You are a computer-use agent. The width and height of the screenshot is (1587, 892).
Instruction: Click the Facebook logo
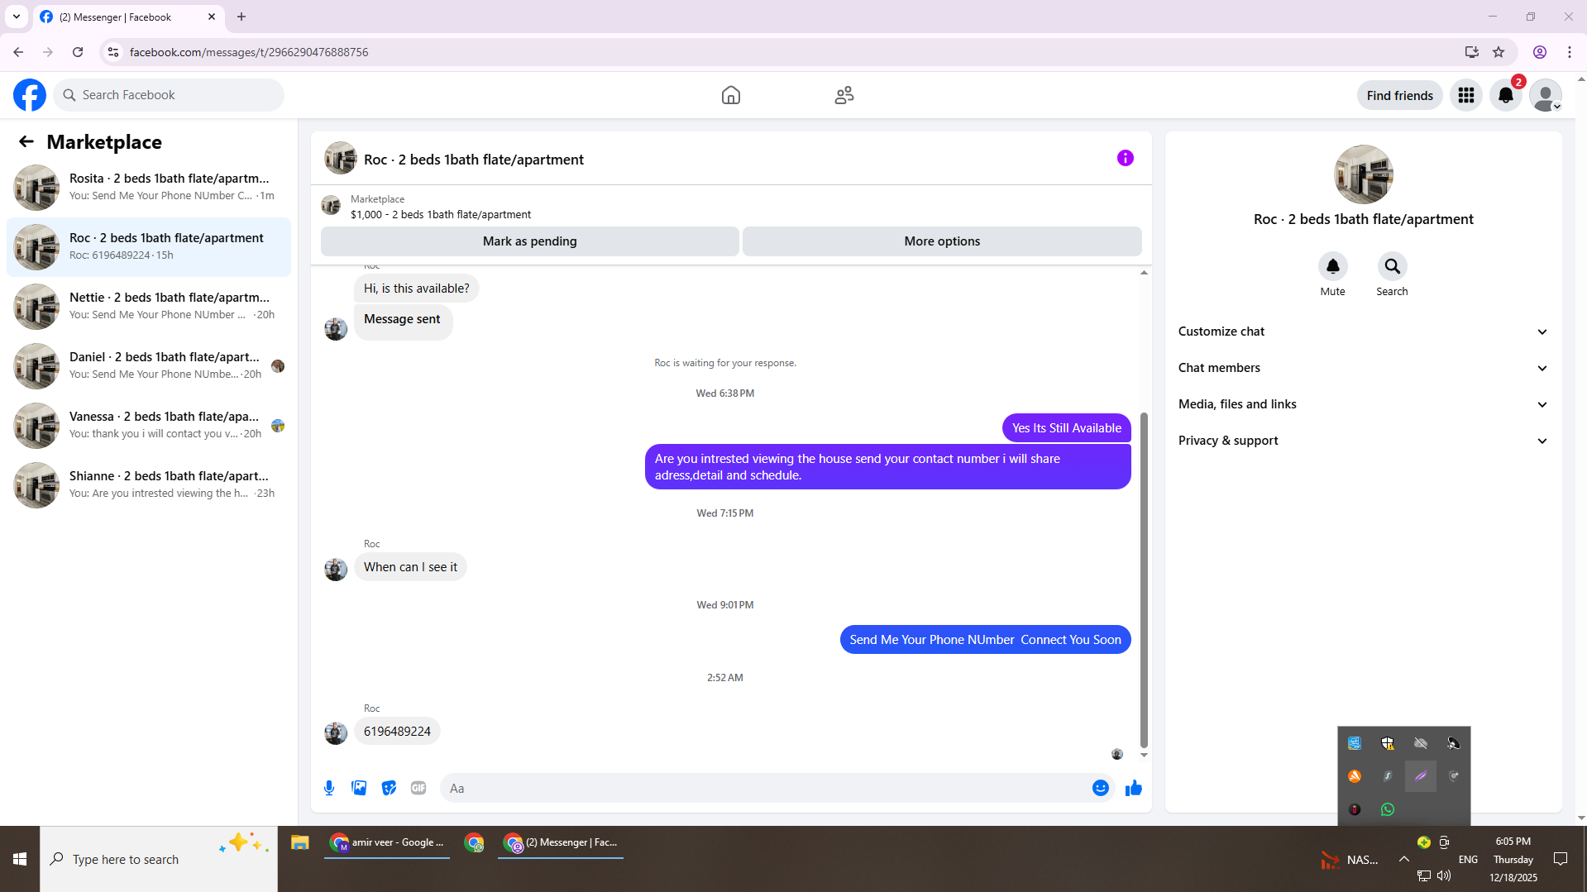click(30, 95)
